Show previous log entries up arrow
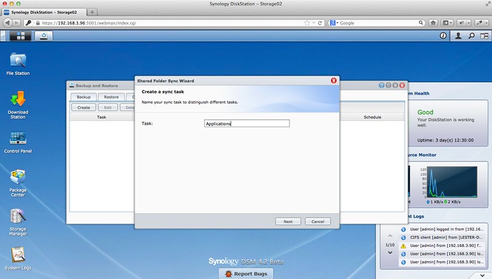 click(390, 236)
